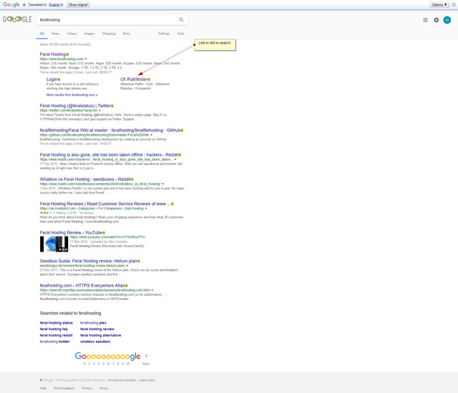Expand arrow next to seedboxgui.de URL
The image size is (458, 393).
[x=127, y=266]
